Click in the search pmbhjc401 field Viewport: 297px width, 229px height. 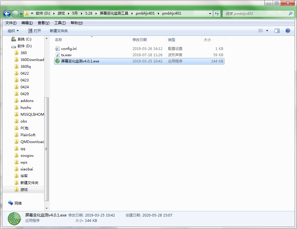tap(255, 14)
